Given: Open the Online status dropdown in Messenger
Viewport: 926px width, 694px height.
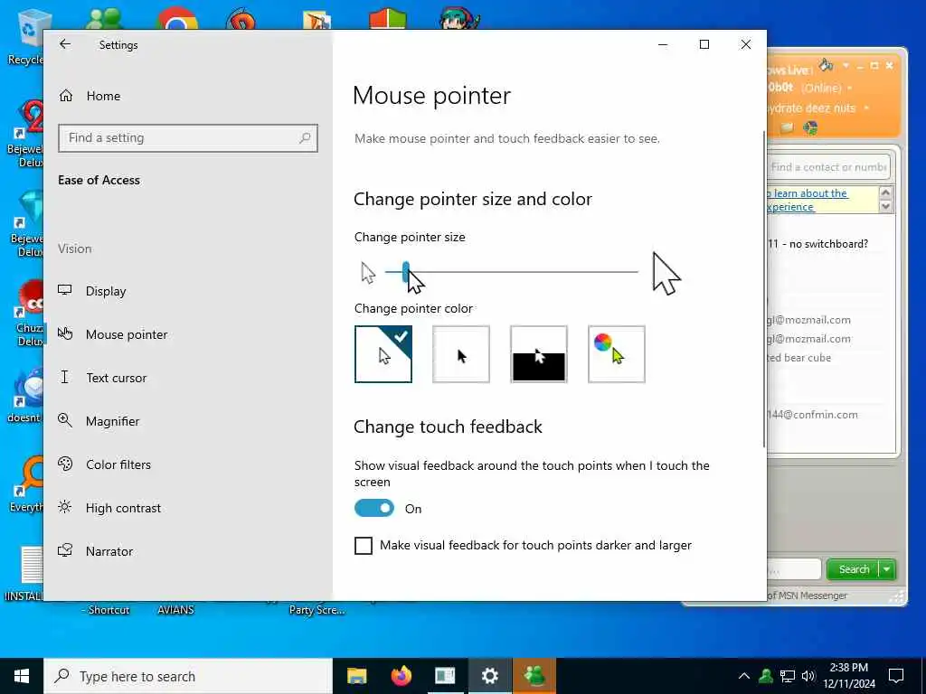Looking at the screenshot, I should [850, 89].
